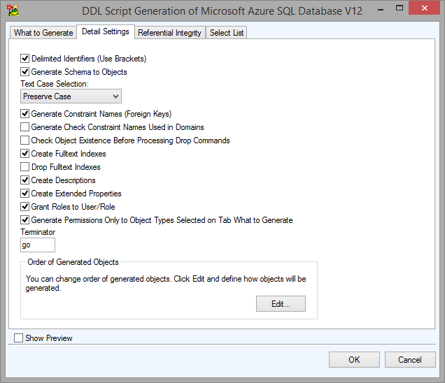This screenshot has width=445, height=383.
Task: Enable Drop Fulltext Indexes checkbox
Action: pyautogui.click(x=25, y=167)
